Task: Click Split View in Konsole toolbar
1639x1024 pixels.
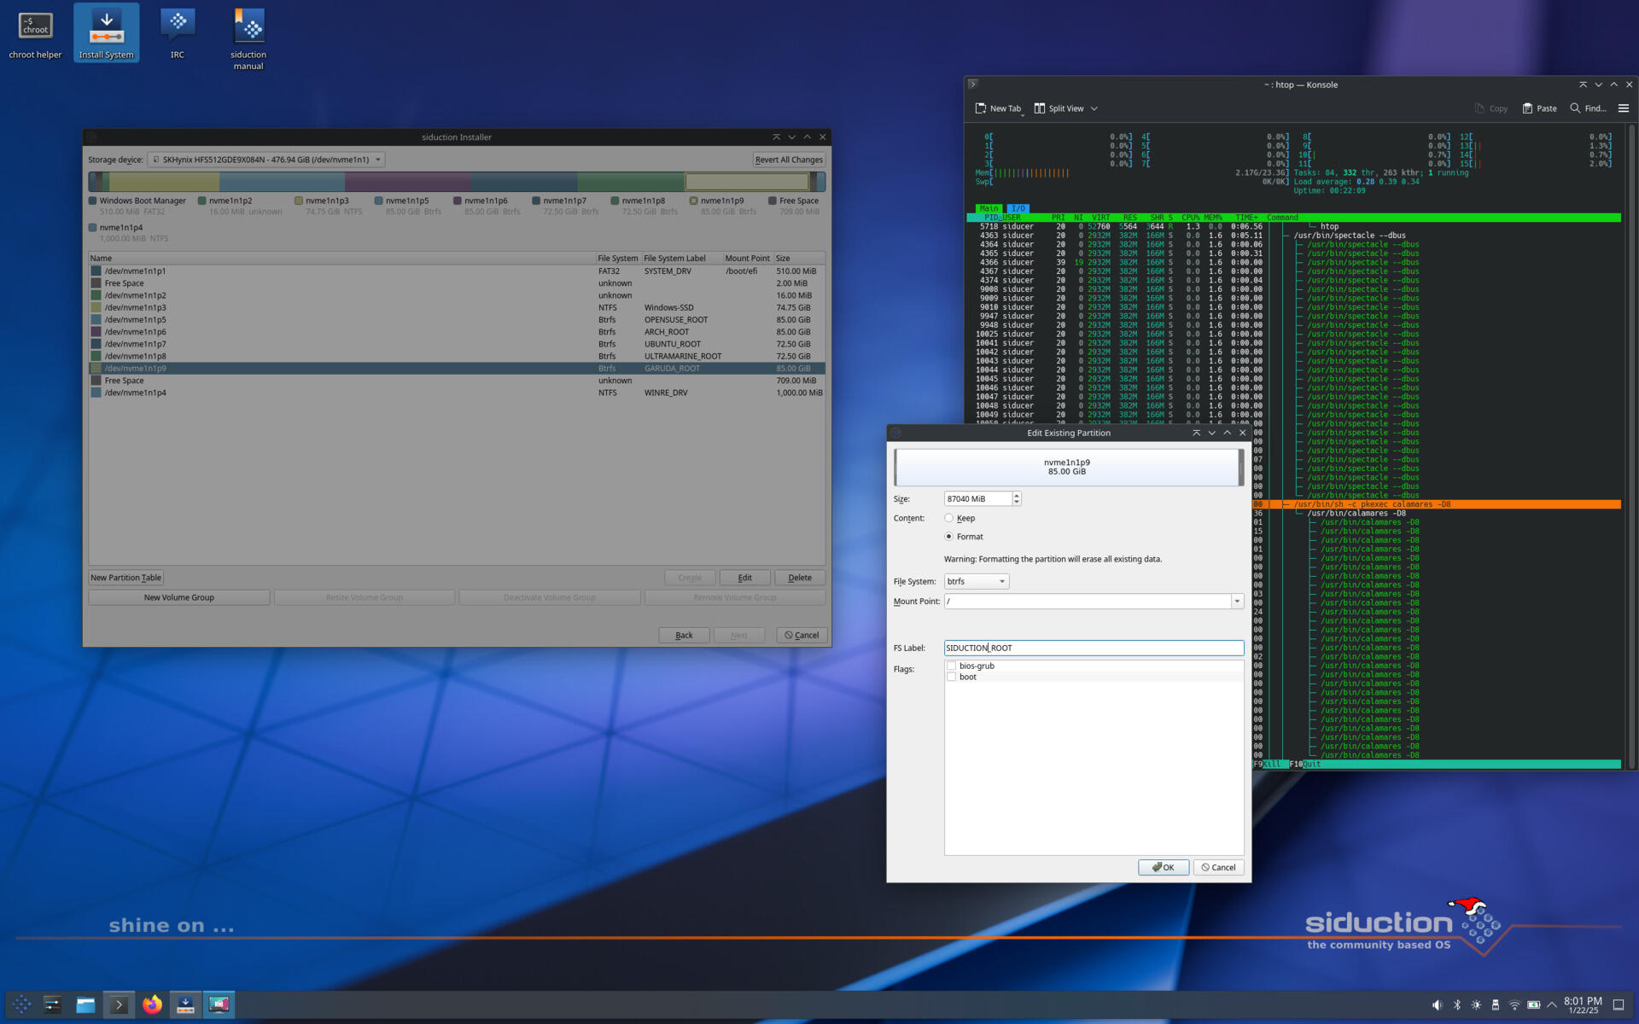Action: pos(1059,108)
